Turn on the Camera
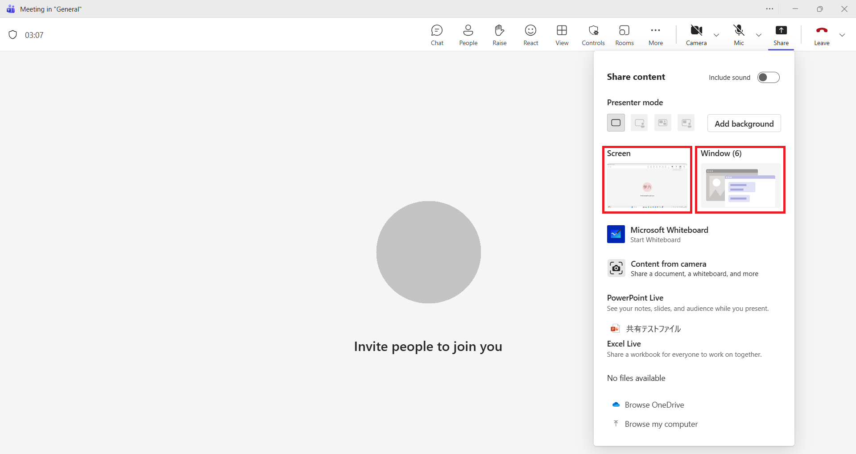The height and width of the screenshot is (454, 856). point(696,35)
